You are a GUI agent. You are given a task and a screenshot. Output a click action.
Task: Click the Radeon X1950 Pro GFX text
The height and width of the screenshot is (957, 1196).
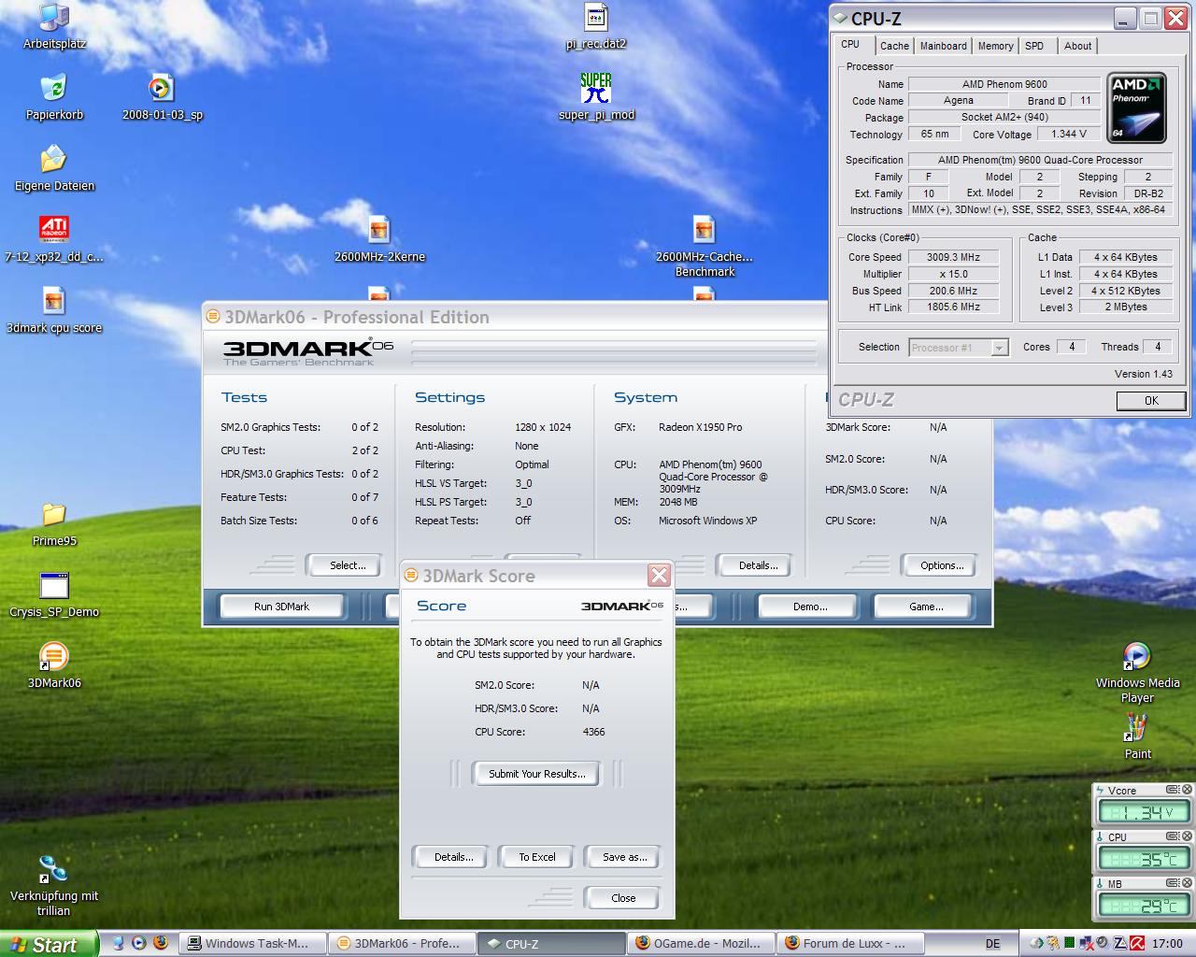pos(701,427)
